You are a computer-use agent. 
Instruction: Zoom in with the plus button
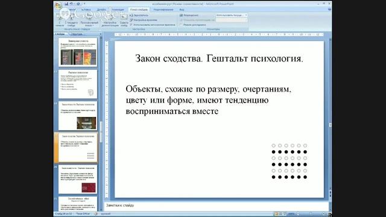tap(324, 214)
